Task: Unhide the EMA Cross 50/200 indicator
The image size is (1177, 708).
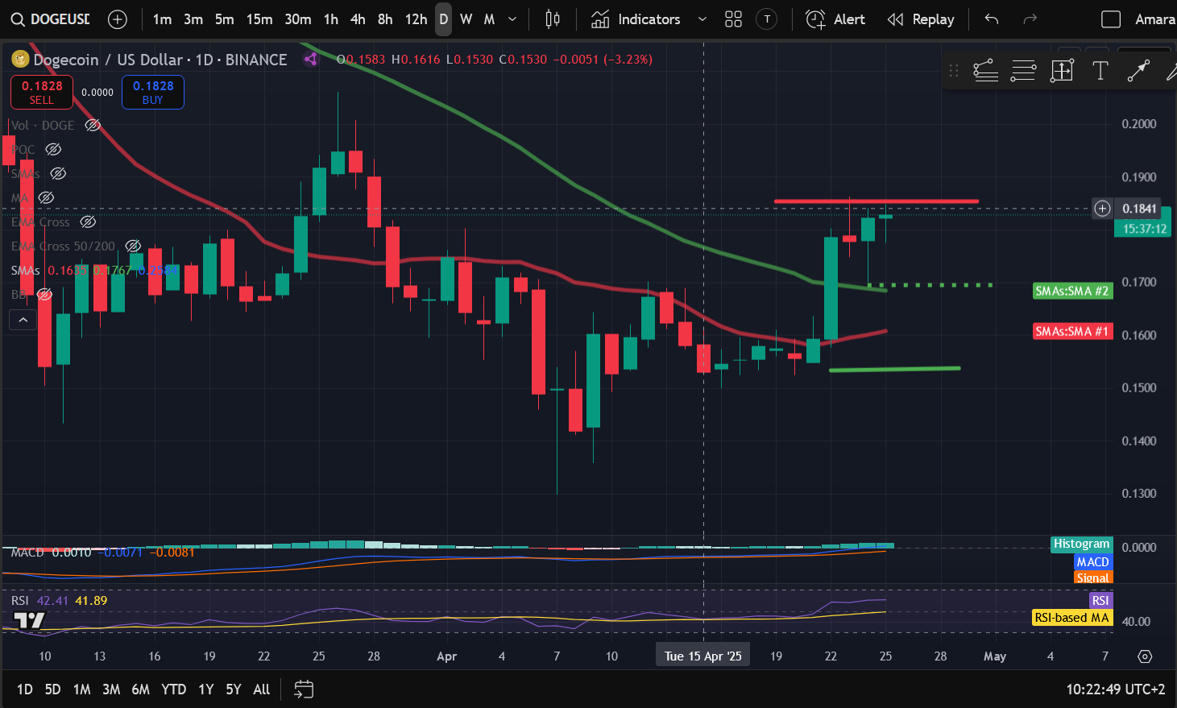Action: (x=133, y=246)
